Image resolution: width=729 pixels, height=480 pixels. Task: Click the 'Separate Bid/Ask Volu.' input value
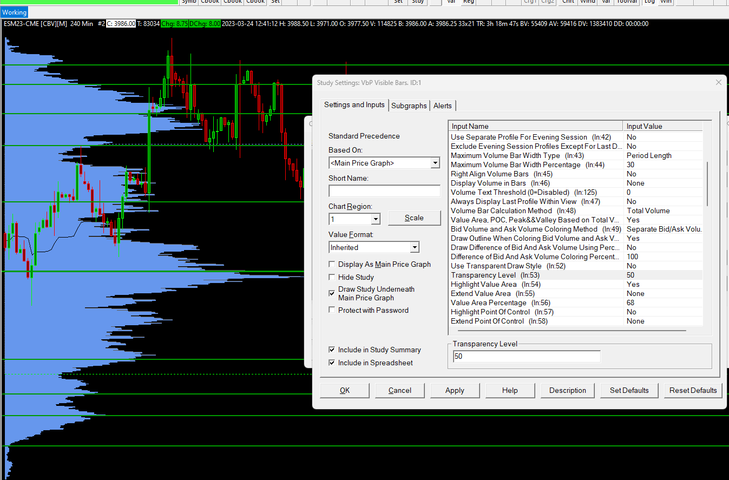664,229
